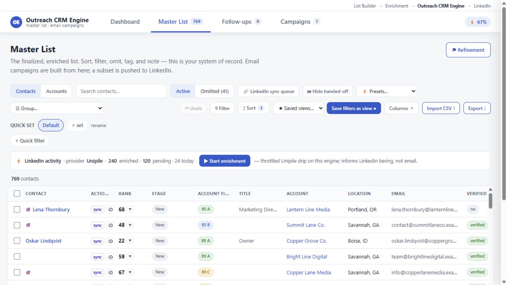The image size is (507, 285).
Task: Click Start enrichment button
Action: (x=225, y=161)
